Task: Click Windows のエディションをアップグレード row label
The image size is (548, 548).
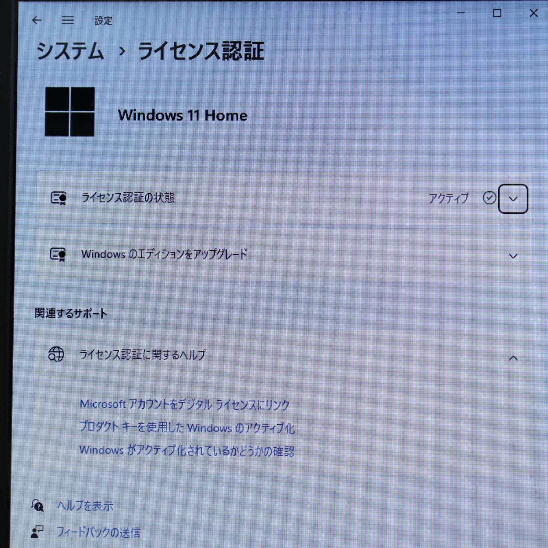Action: click(164, 254)
